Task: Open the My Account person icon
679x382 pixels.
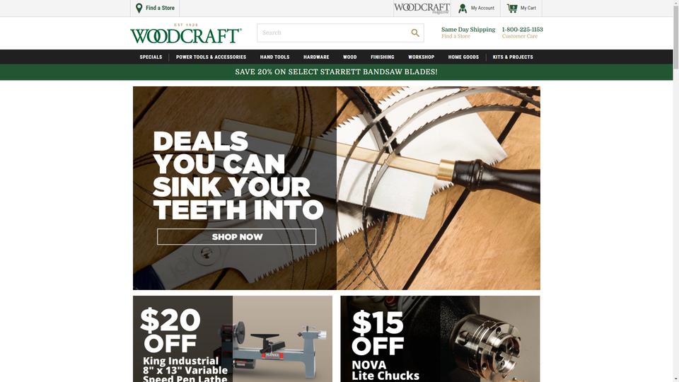Action: point(463,8)
